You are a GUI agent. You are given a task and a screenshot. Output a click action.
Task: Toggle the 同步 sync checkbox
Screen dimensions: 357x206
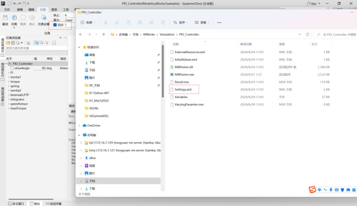(x=55, y=25)
